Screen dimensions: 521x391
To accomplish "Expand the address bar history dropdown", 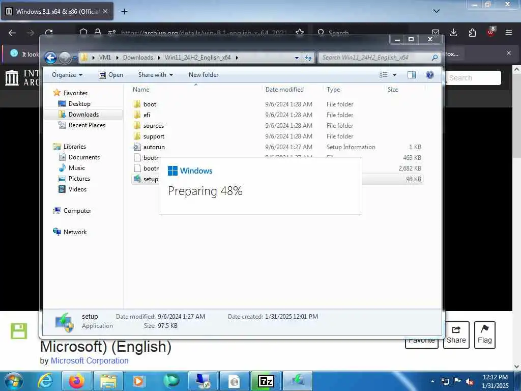I will click(x=297, y=58).
